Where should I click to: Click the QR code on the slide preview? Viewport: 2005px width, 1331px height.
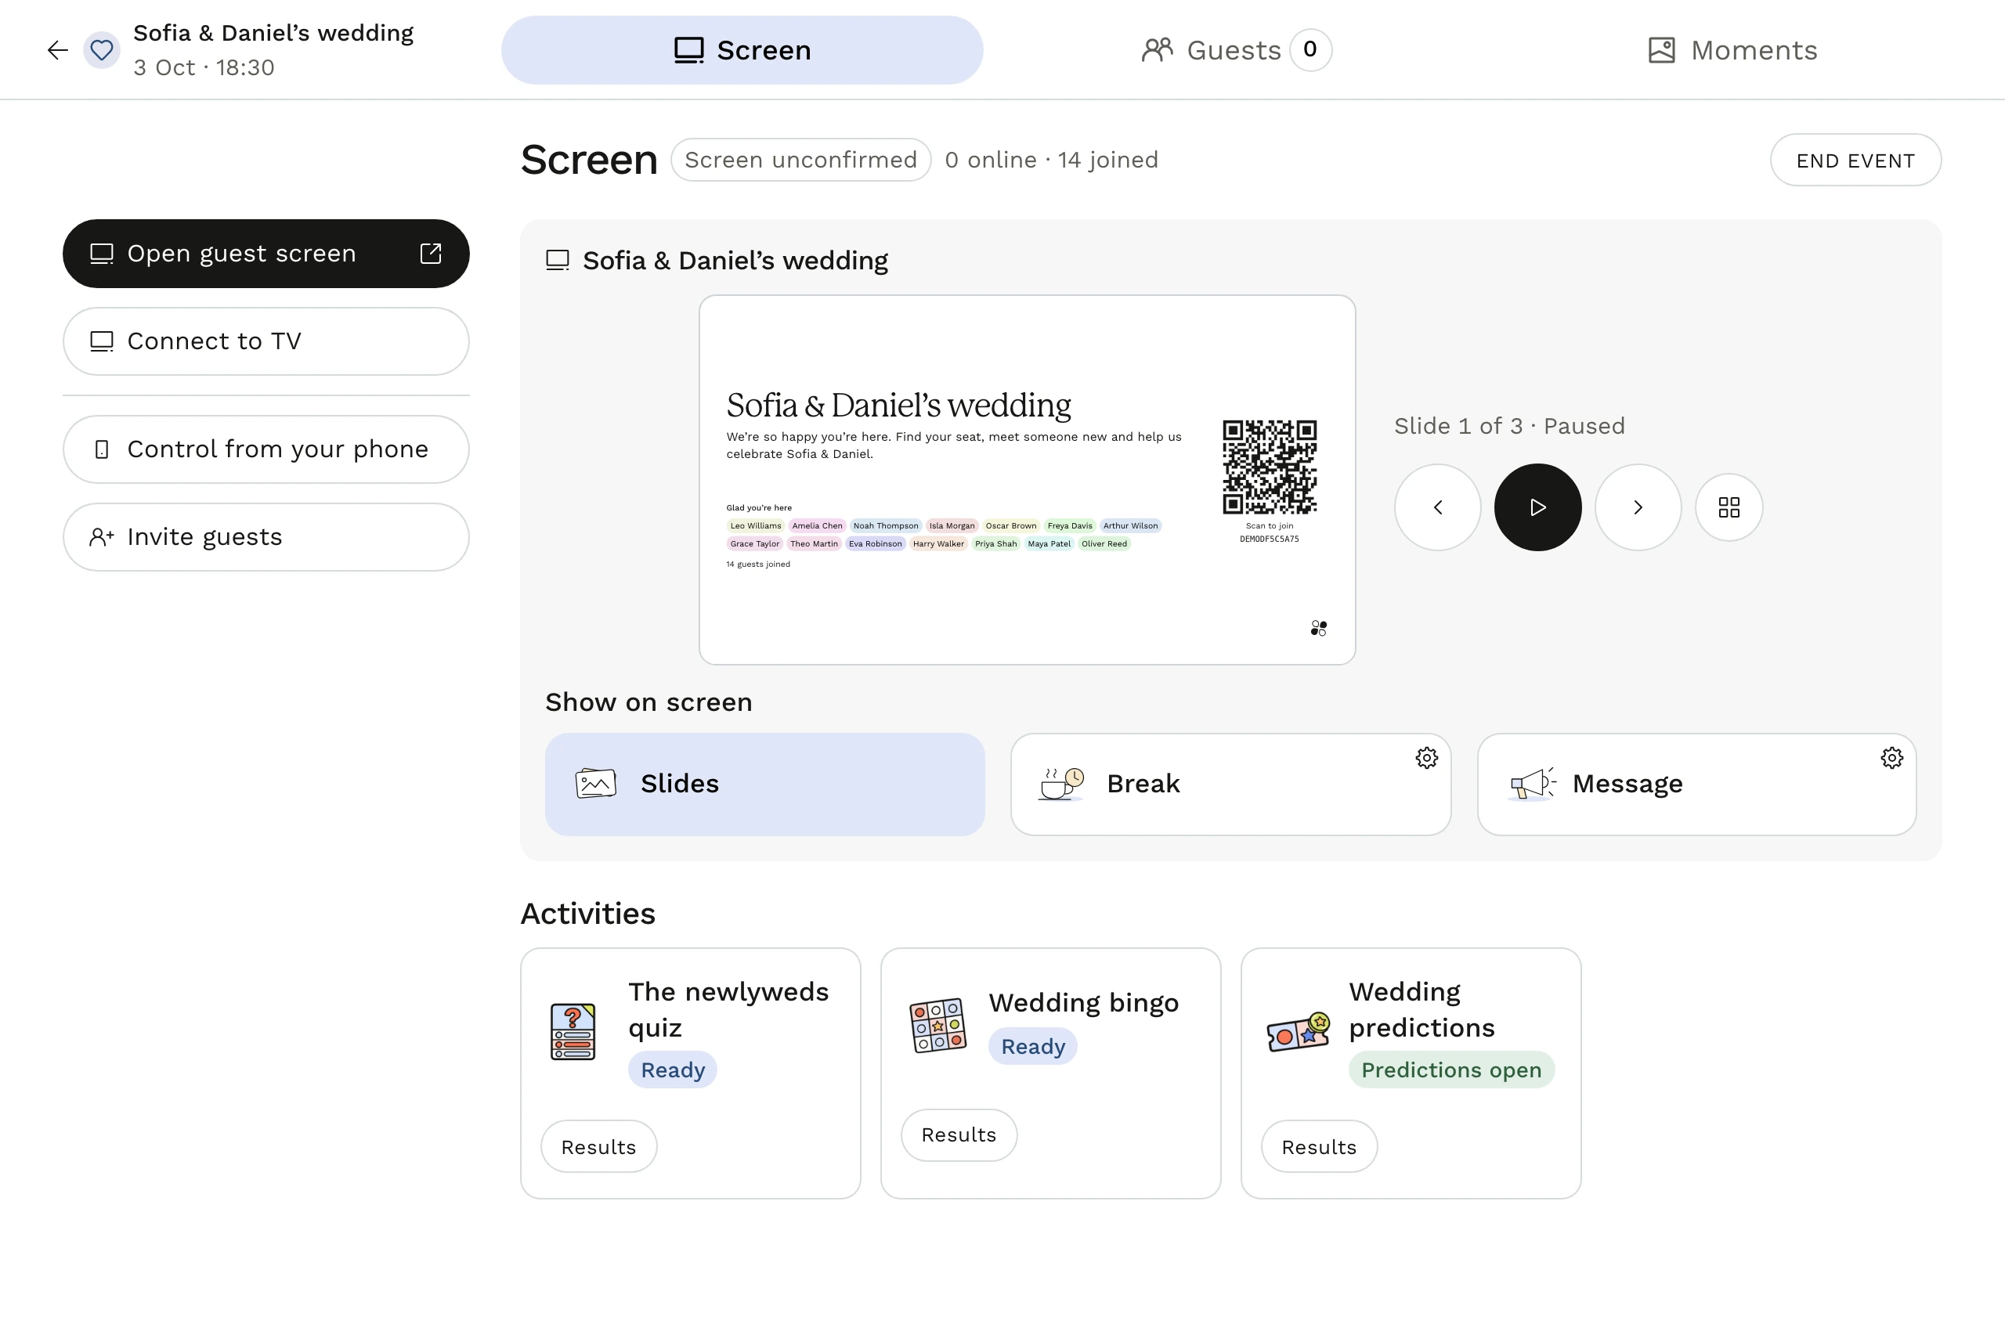[x=1270, y=467]
